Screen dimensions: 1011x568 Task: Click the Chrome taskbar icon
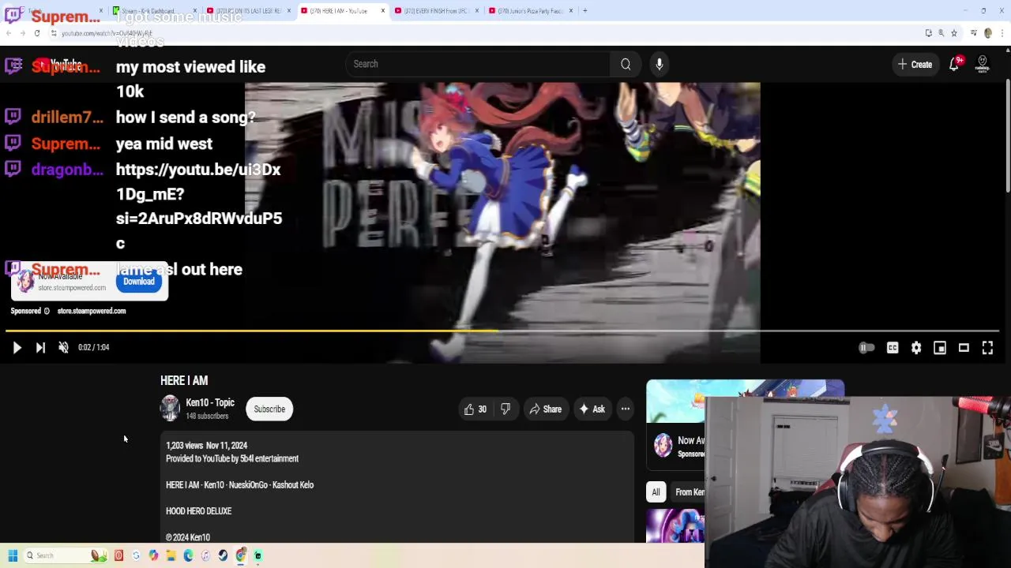tap(240, 555)
